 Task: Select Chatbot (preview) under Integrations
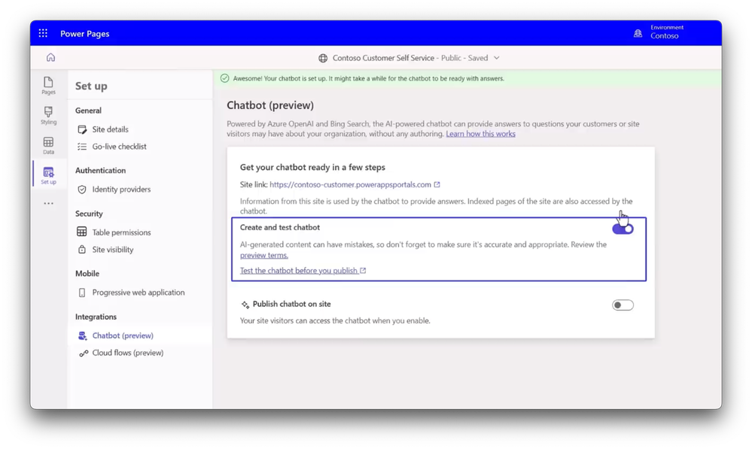point(123,335)
